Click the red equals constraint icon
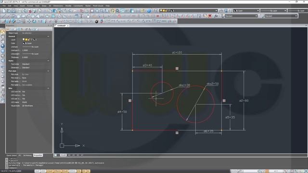The image size is (308, 173). coord(158,16)
